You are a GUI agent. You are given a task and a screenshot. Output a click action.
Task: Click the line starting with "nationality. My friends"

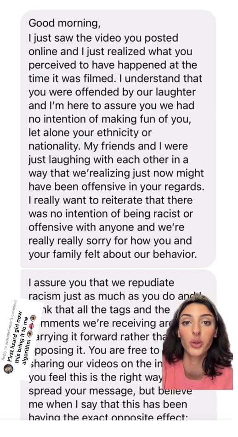(x=108, y=146)
